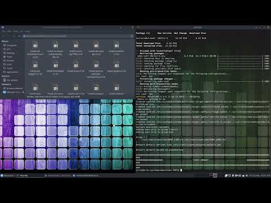Image resolution: width=271 pixels, height=203 pixels.
Task: Click the workspace pager on the taskbar
Action: point(213,175)
